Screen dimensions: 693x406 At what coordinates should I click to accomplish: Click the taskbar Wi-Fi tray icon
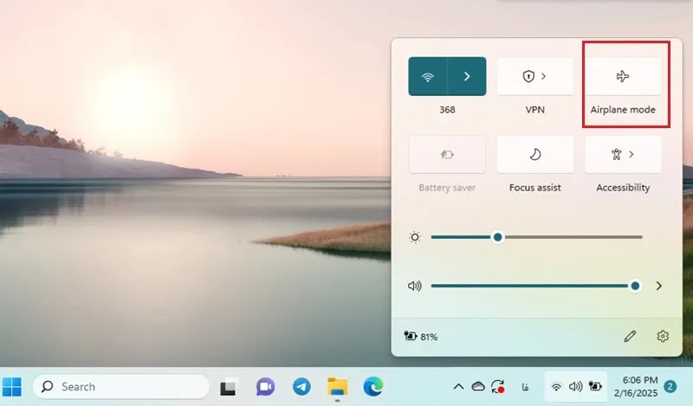point(556,387)
